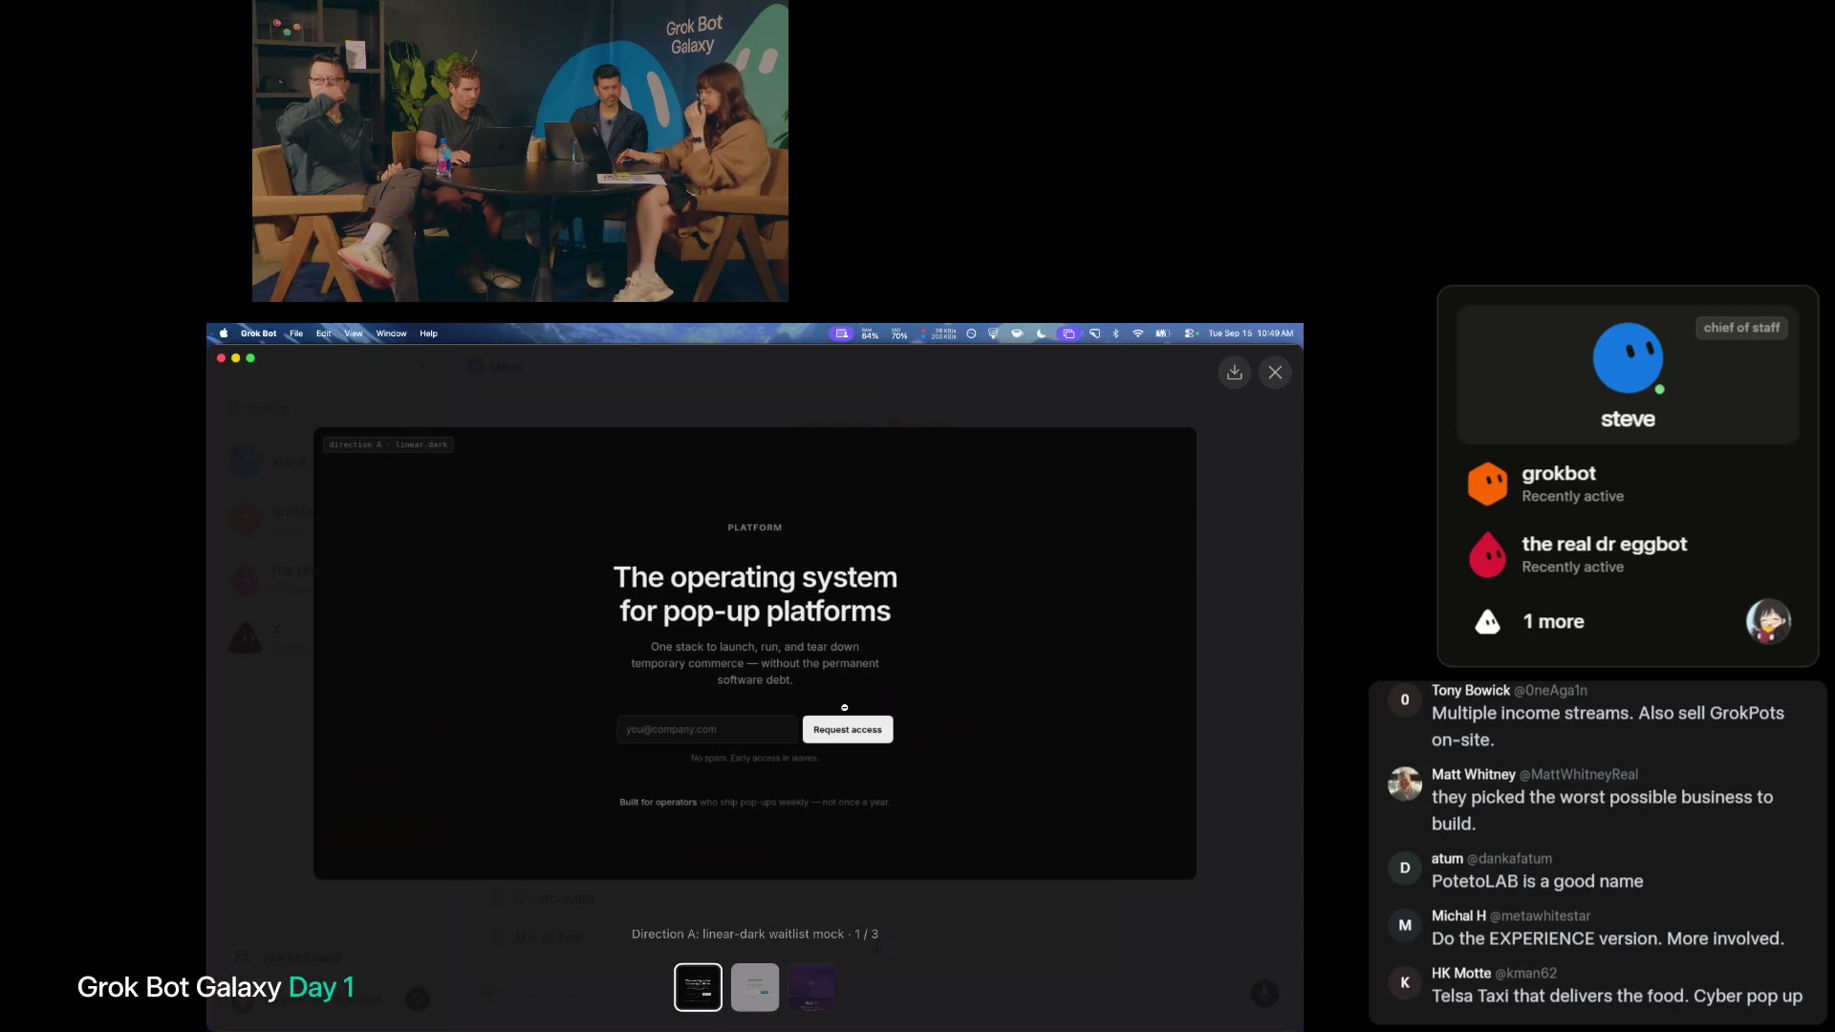Click the crescent moon Focus icon

(1041, 333)
